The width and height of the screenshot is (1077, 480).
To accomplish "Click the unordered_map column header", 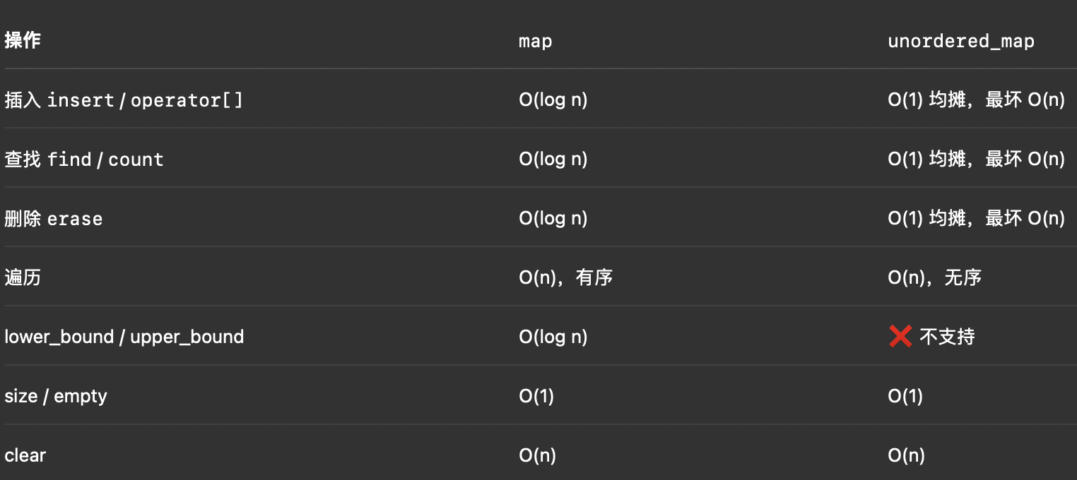I will [x=961, y=41].
